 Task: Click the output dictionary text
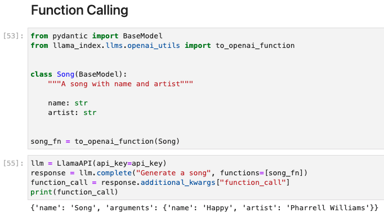(204, 208)
